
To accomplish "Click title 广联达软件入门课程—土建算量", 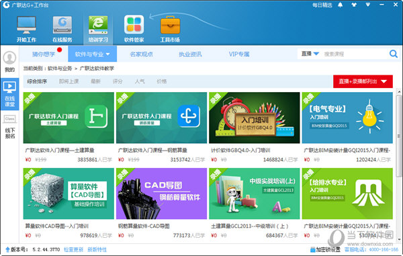I will 60,150.
